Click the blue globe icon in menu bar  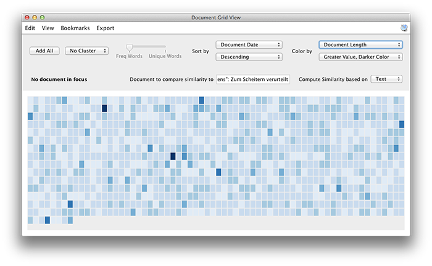click(404, 28)
